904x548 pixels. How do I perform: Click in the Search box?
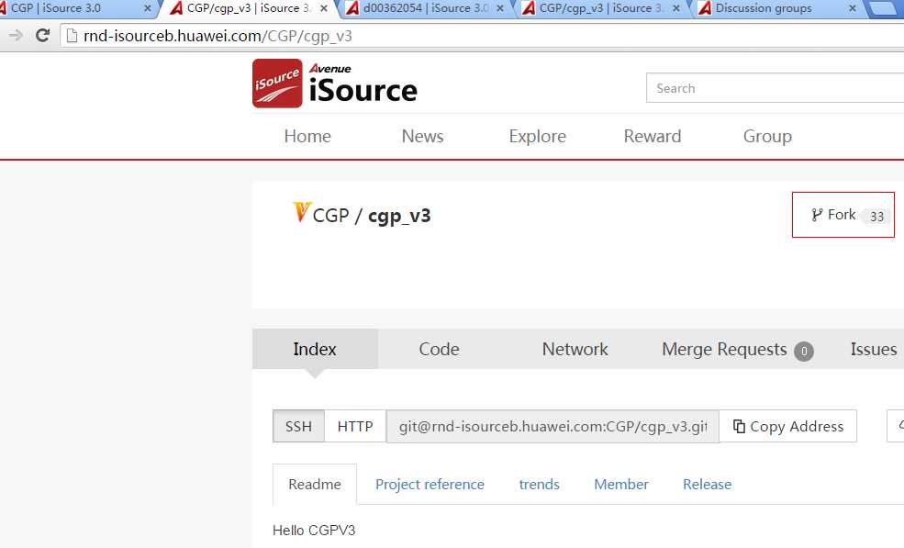point(775,88)
